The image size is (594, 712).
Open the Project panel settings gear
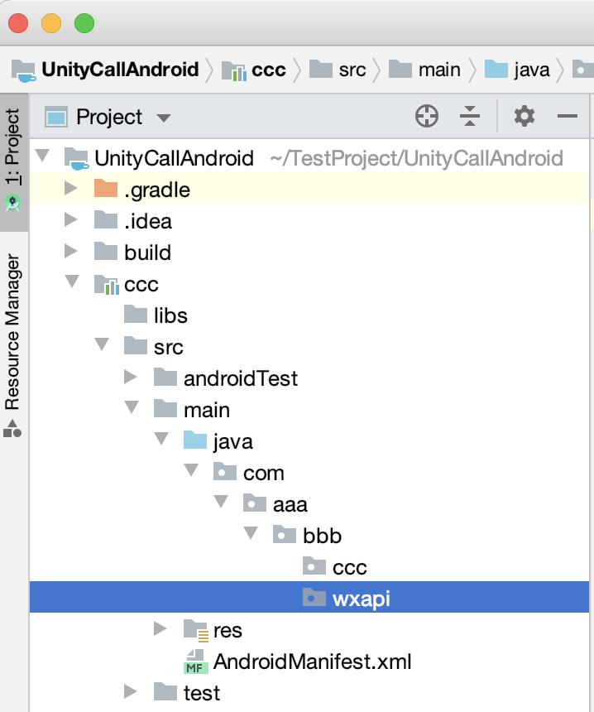(525, 116)
